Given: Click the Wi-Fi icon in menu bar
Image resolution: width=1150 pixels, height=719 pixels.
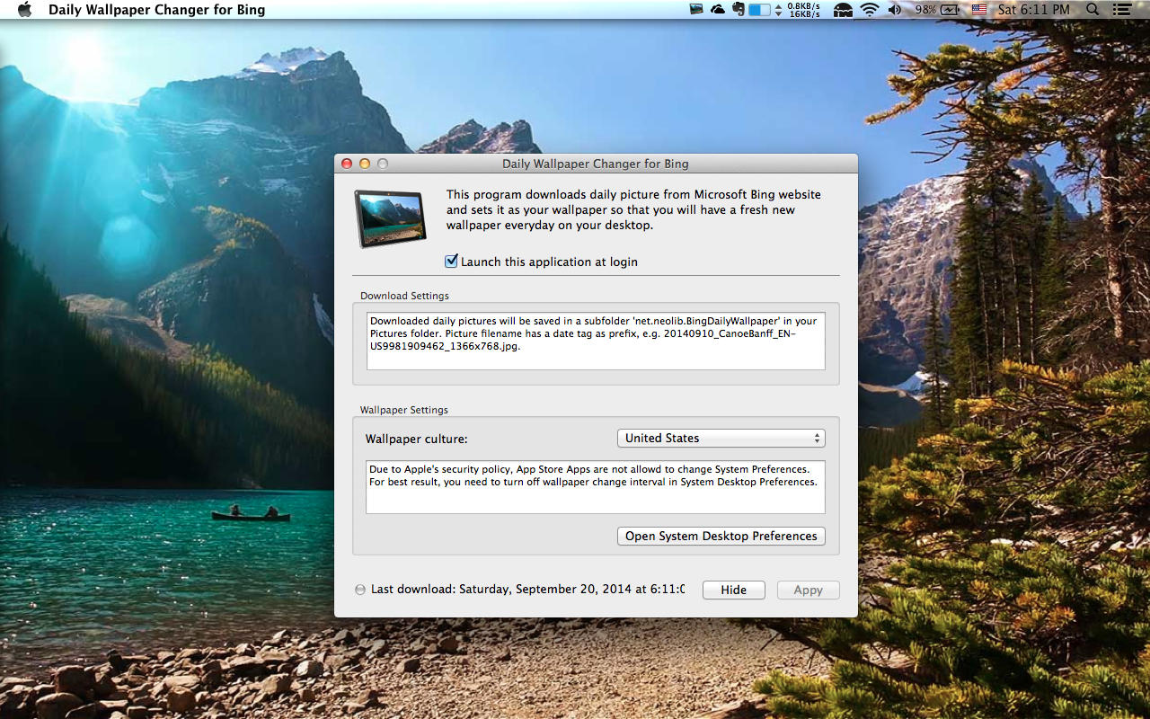Looking at the screenshot, I should (869, 10).
